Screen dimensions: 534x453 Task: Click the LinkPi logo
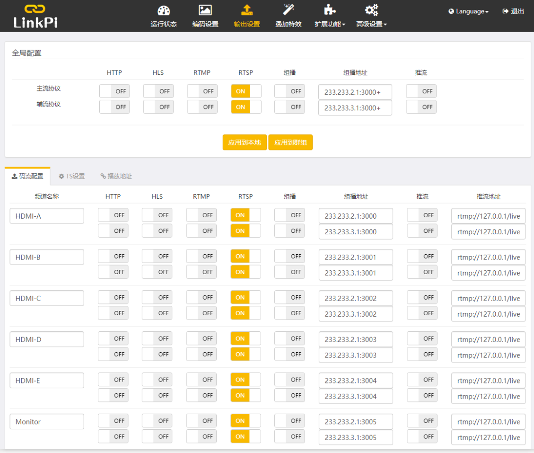point(35,16)
